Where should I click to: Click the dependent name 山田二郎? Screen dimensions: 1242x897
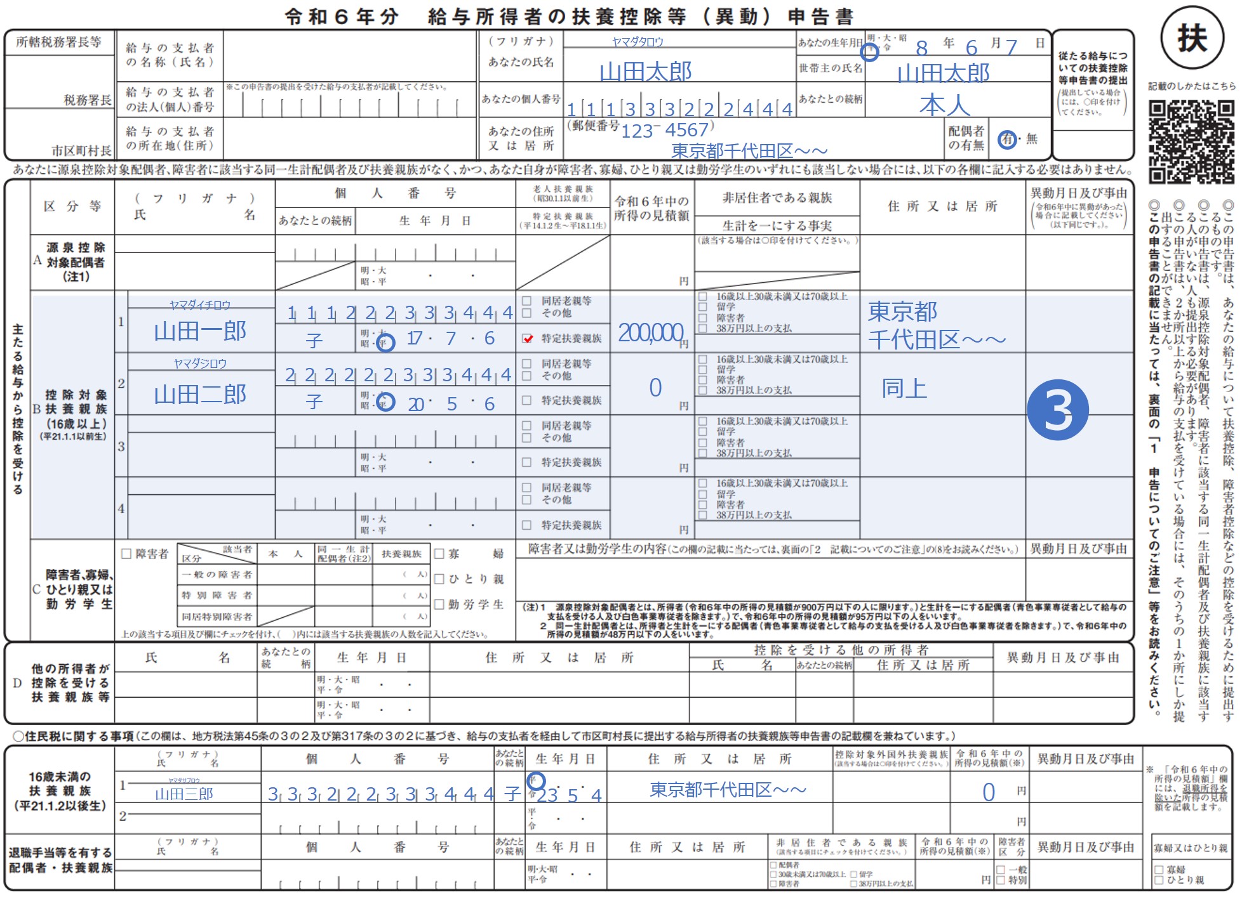coord(200,395)
